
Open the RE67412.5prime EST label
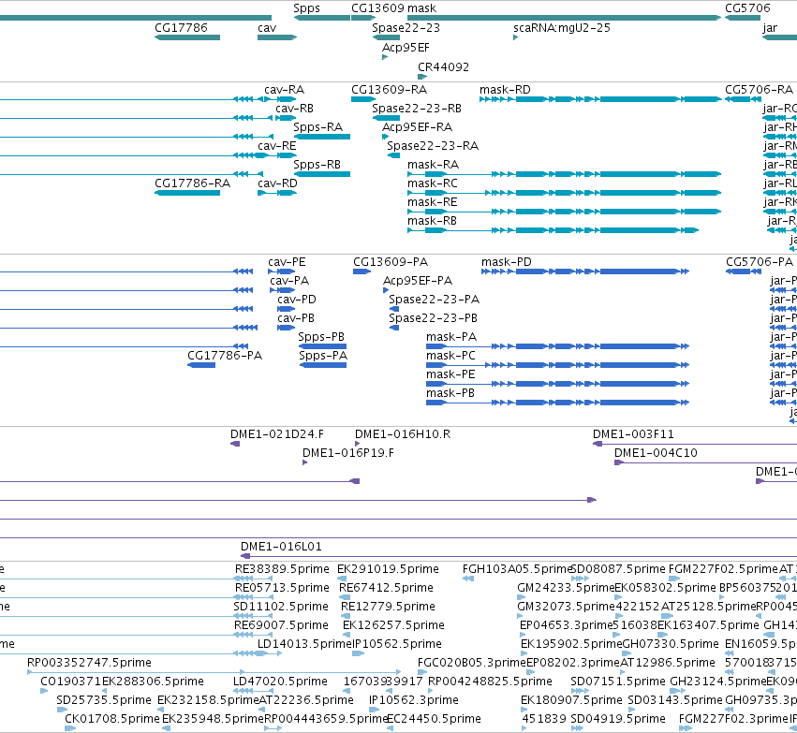pyautogui.click(x=386, y=588)
